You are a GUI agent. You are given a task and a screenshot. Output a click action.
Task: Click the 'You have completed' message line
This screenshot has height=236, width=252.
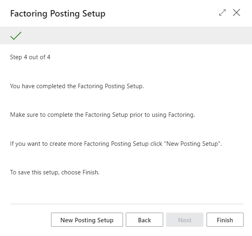click(x=76, y=86)
